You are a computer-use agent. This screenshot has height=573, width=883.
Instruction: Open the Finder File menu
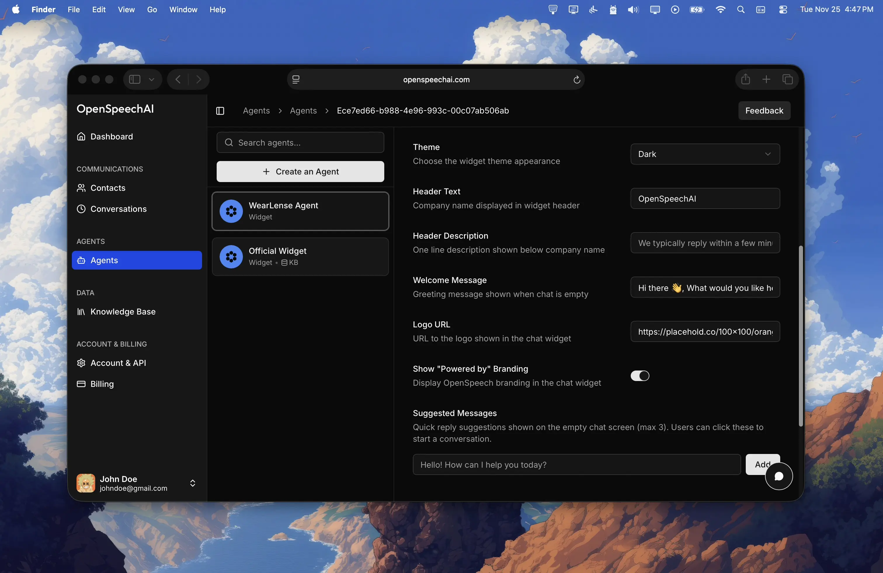74,10
